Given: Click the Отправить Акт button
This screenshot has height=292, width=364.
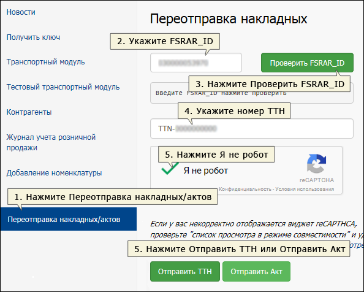Looking at the screenshot, I should point(256,271).
